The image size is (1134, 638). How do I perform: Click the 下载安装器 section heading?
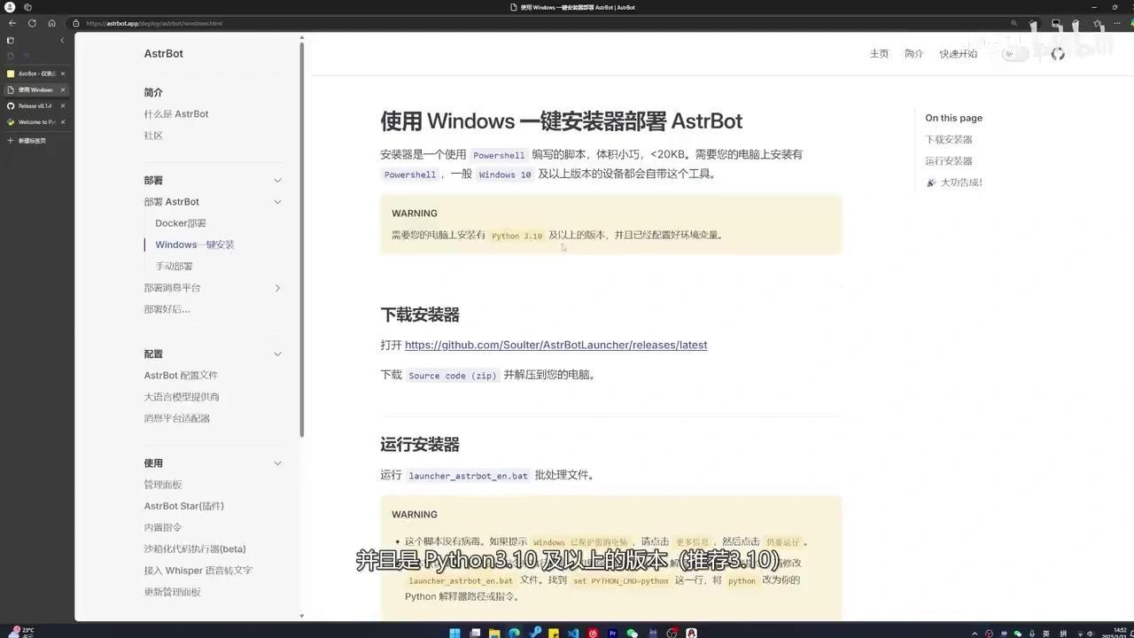coord(420,315)
